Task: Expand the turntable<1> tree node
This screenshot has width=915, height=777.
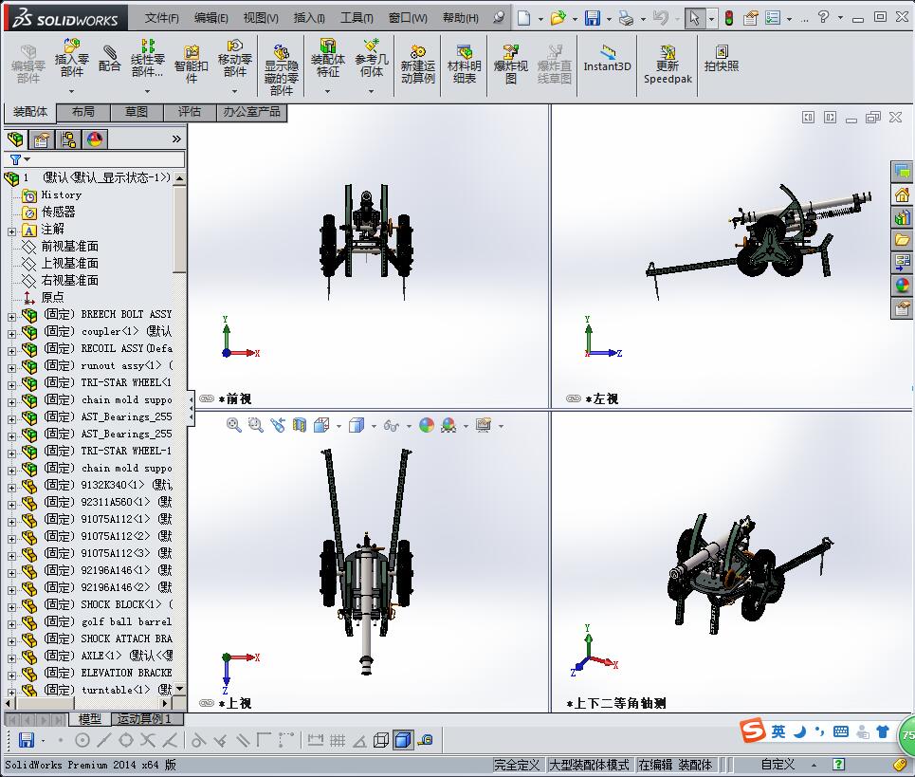Action: point(11,693)
